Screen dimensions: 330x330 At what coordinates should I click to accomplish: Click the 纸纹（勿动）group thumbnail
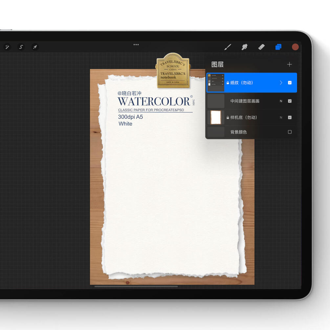tap(216, 83)
